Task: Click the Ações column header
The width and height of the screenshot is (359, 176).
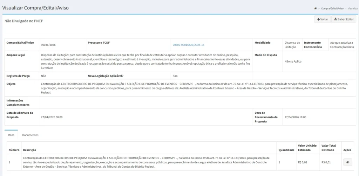Action: coord(347,150)
